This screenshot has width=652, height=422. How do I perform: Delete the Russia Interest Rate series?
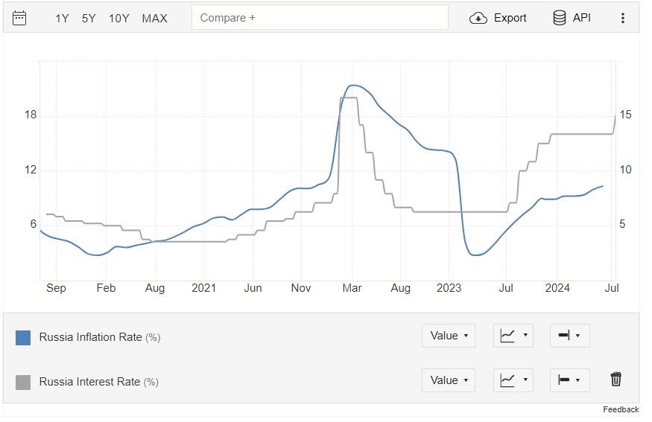(615, 380)
